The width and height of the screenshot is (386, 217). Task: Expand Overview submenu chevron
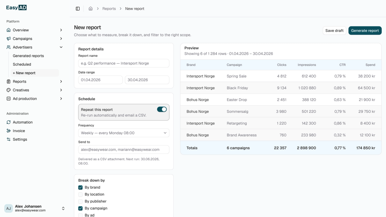pos(61,30)
